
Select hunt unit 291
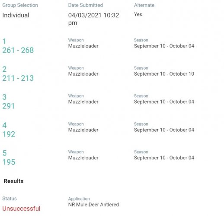point(9,106)
